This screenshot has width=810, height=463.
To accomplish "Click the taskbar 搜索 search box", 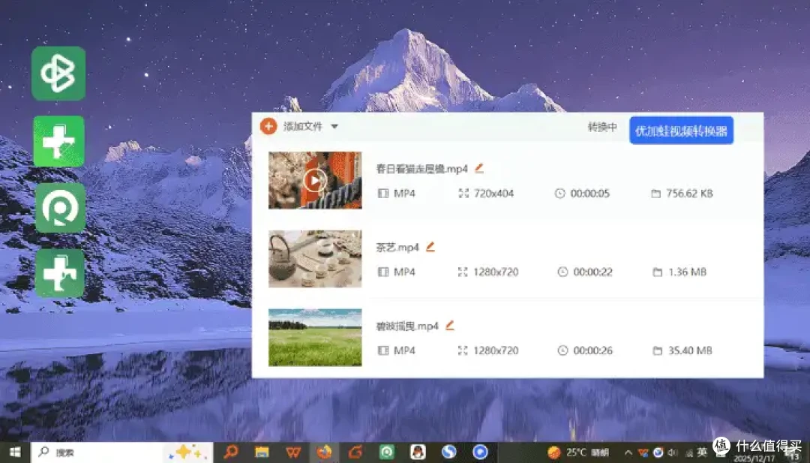I will 121,452.
